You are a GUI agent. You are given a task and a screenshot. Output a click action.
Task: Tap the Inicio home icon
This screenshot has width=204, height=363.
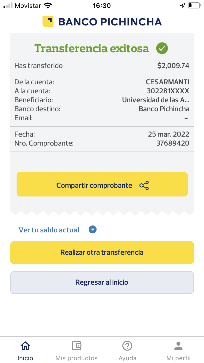pos(25,346)
